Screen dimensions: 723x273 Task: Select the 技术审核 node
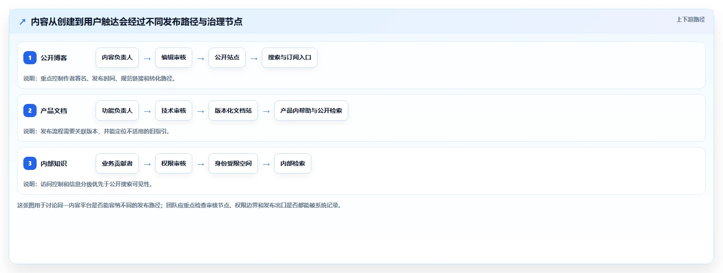(174, 111)
